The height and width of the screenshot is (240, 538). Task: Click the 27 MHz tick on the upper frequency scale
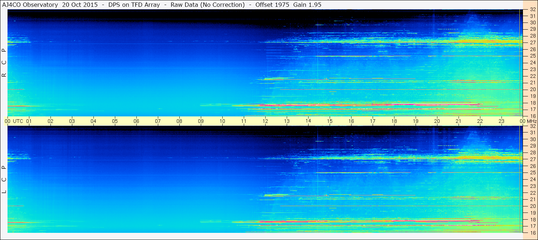click(x=533, y=42)
